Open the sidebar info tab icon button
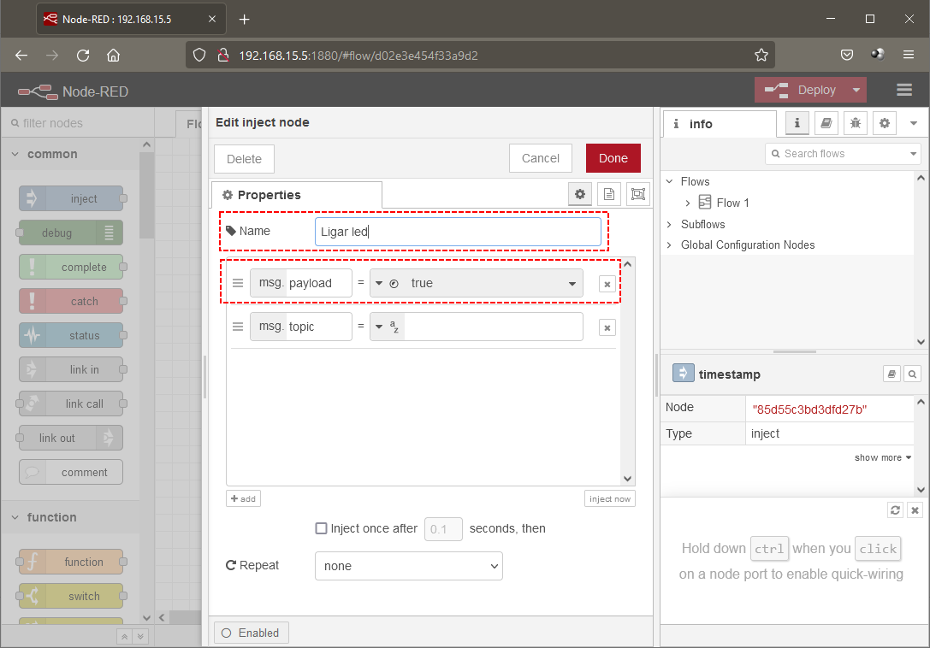The height and width of the screenshot is (648, 930). coord(797,123)
